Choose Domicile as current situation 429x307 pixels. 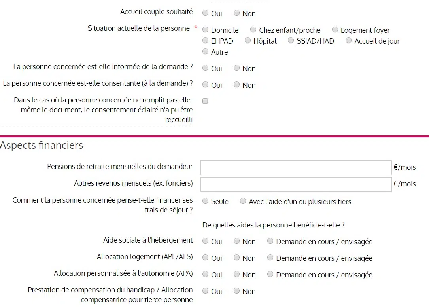pos(206,30)
